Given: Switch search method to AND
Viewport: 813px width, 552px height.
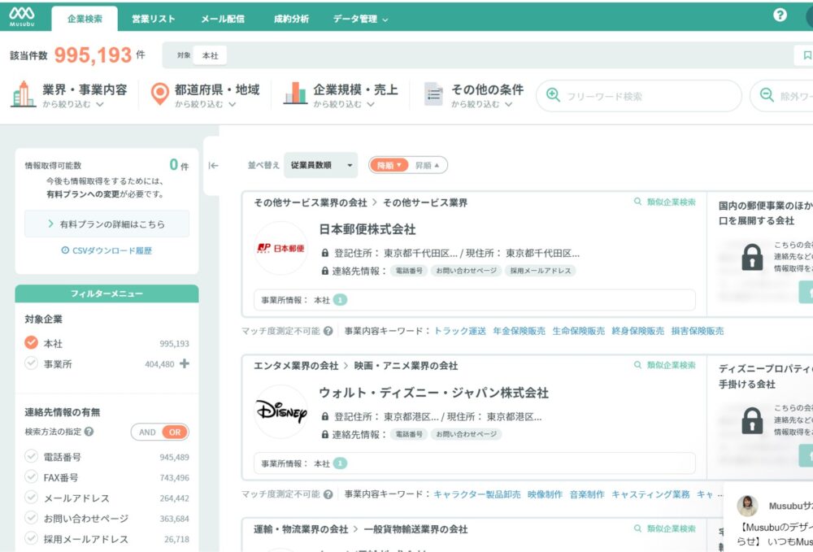Looking at the screenshot, I should (x=147, y=432).
